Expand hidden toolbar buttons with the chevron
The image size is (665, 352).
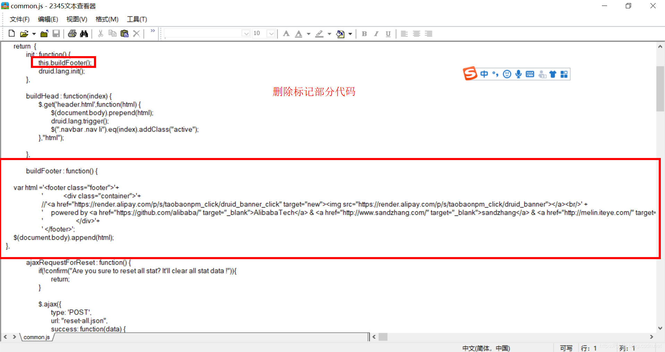click(x=153, y=31)
